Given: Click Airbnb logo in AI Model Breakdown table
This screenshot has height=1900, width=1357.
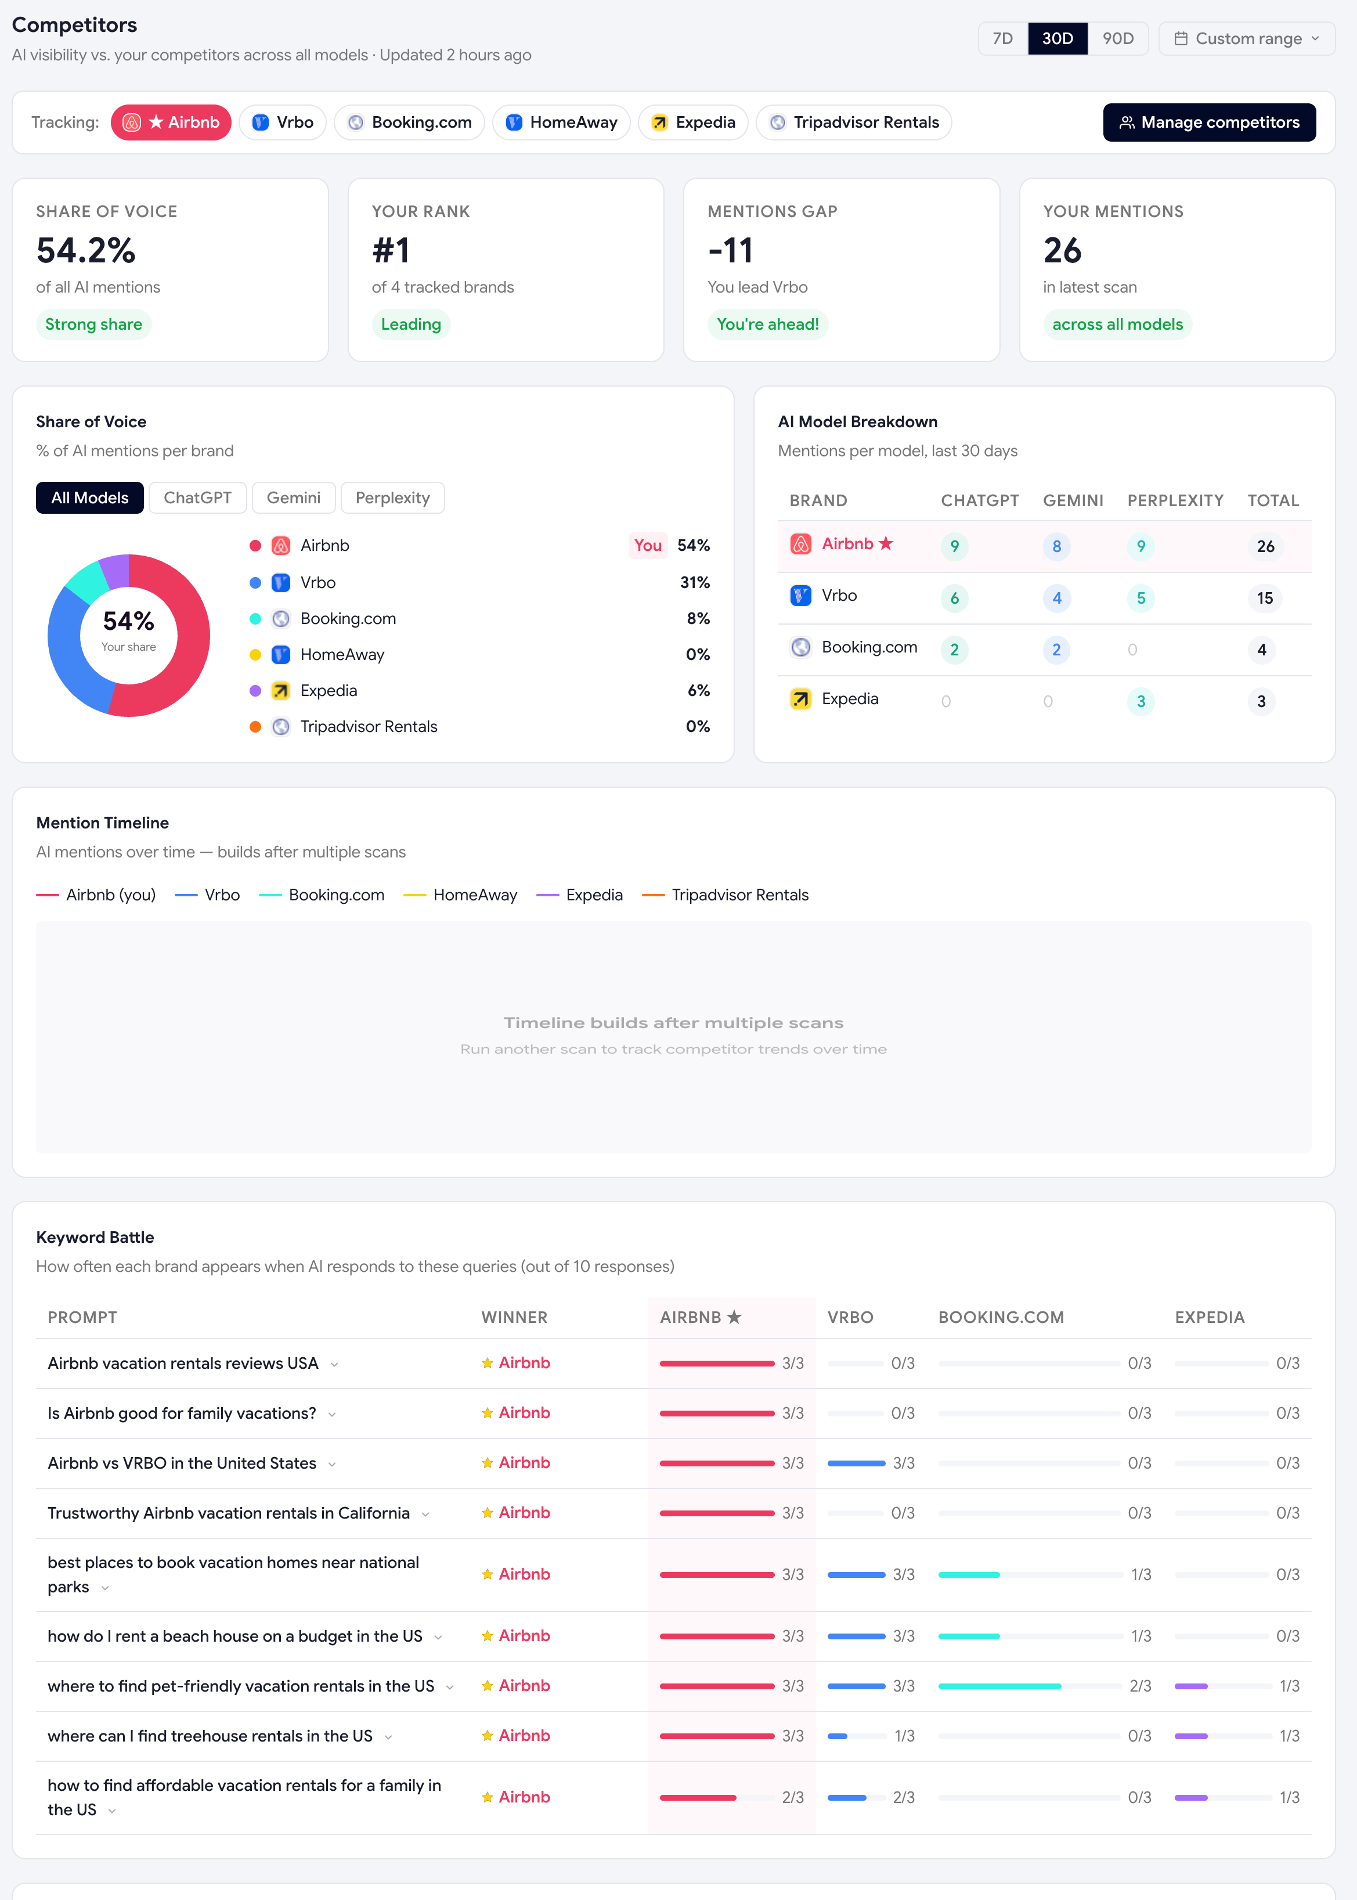Looking at the screenshot, I should tap(800, 544).
